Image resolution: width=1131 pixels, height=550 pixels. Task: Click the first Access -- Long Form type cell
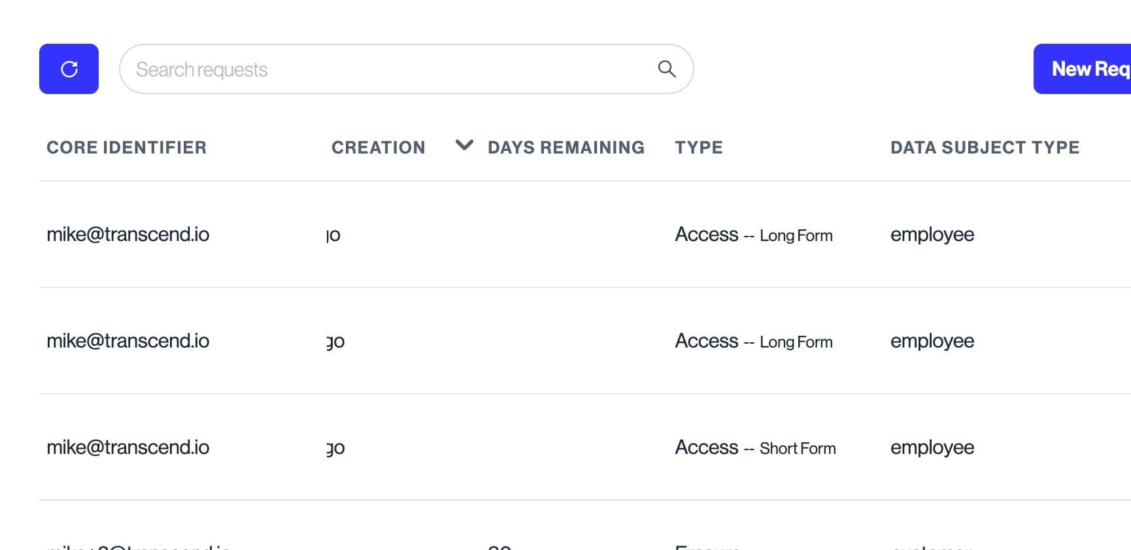pyautogui.click(x=753, y=235)
